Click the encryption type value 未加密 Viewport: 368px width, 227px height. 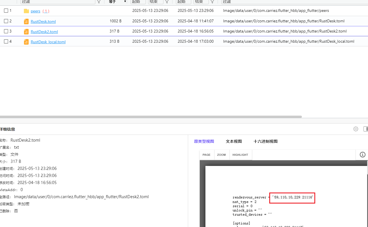[x=23, y=204]
